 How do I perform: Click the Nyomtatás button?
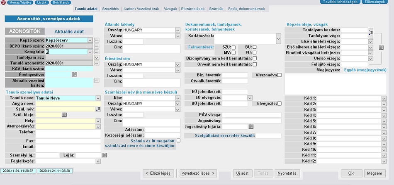287,173
